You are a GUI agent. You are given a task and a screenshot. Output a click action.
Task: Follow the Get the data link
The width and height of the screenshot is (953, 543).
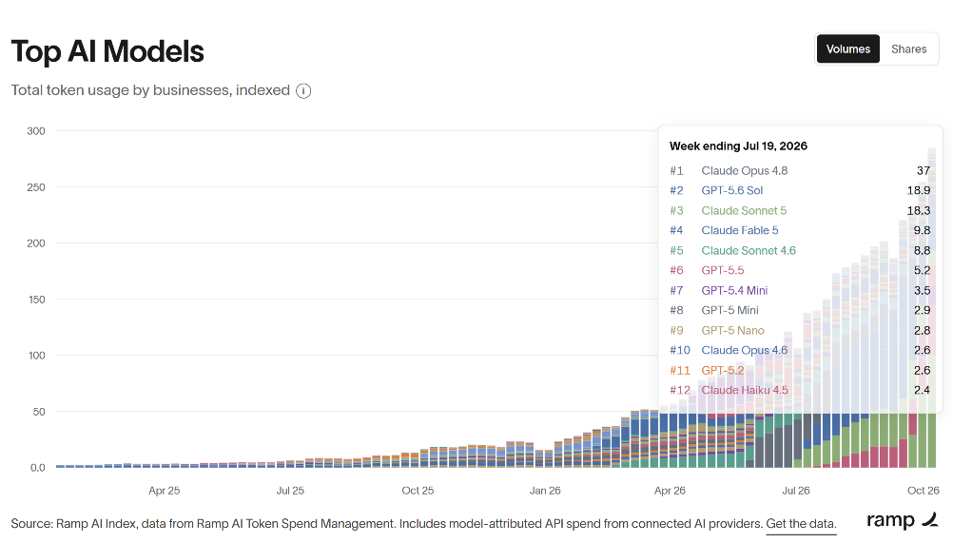tap(801, 524)
